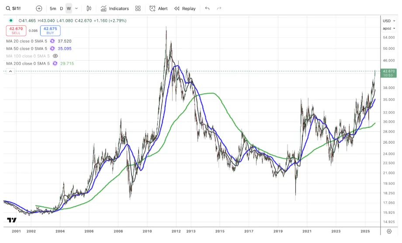Screen dimensions: 402x243
Task: Select the 5m timeframe
Action: click(53, 8)
